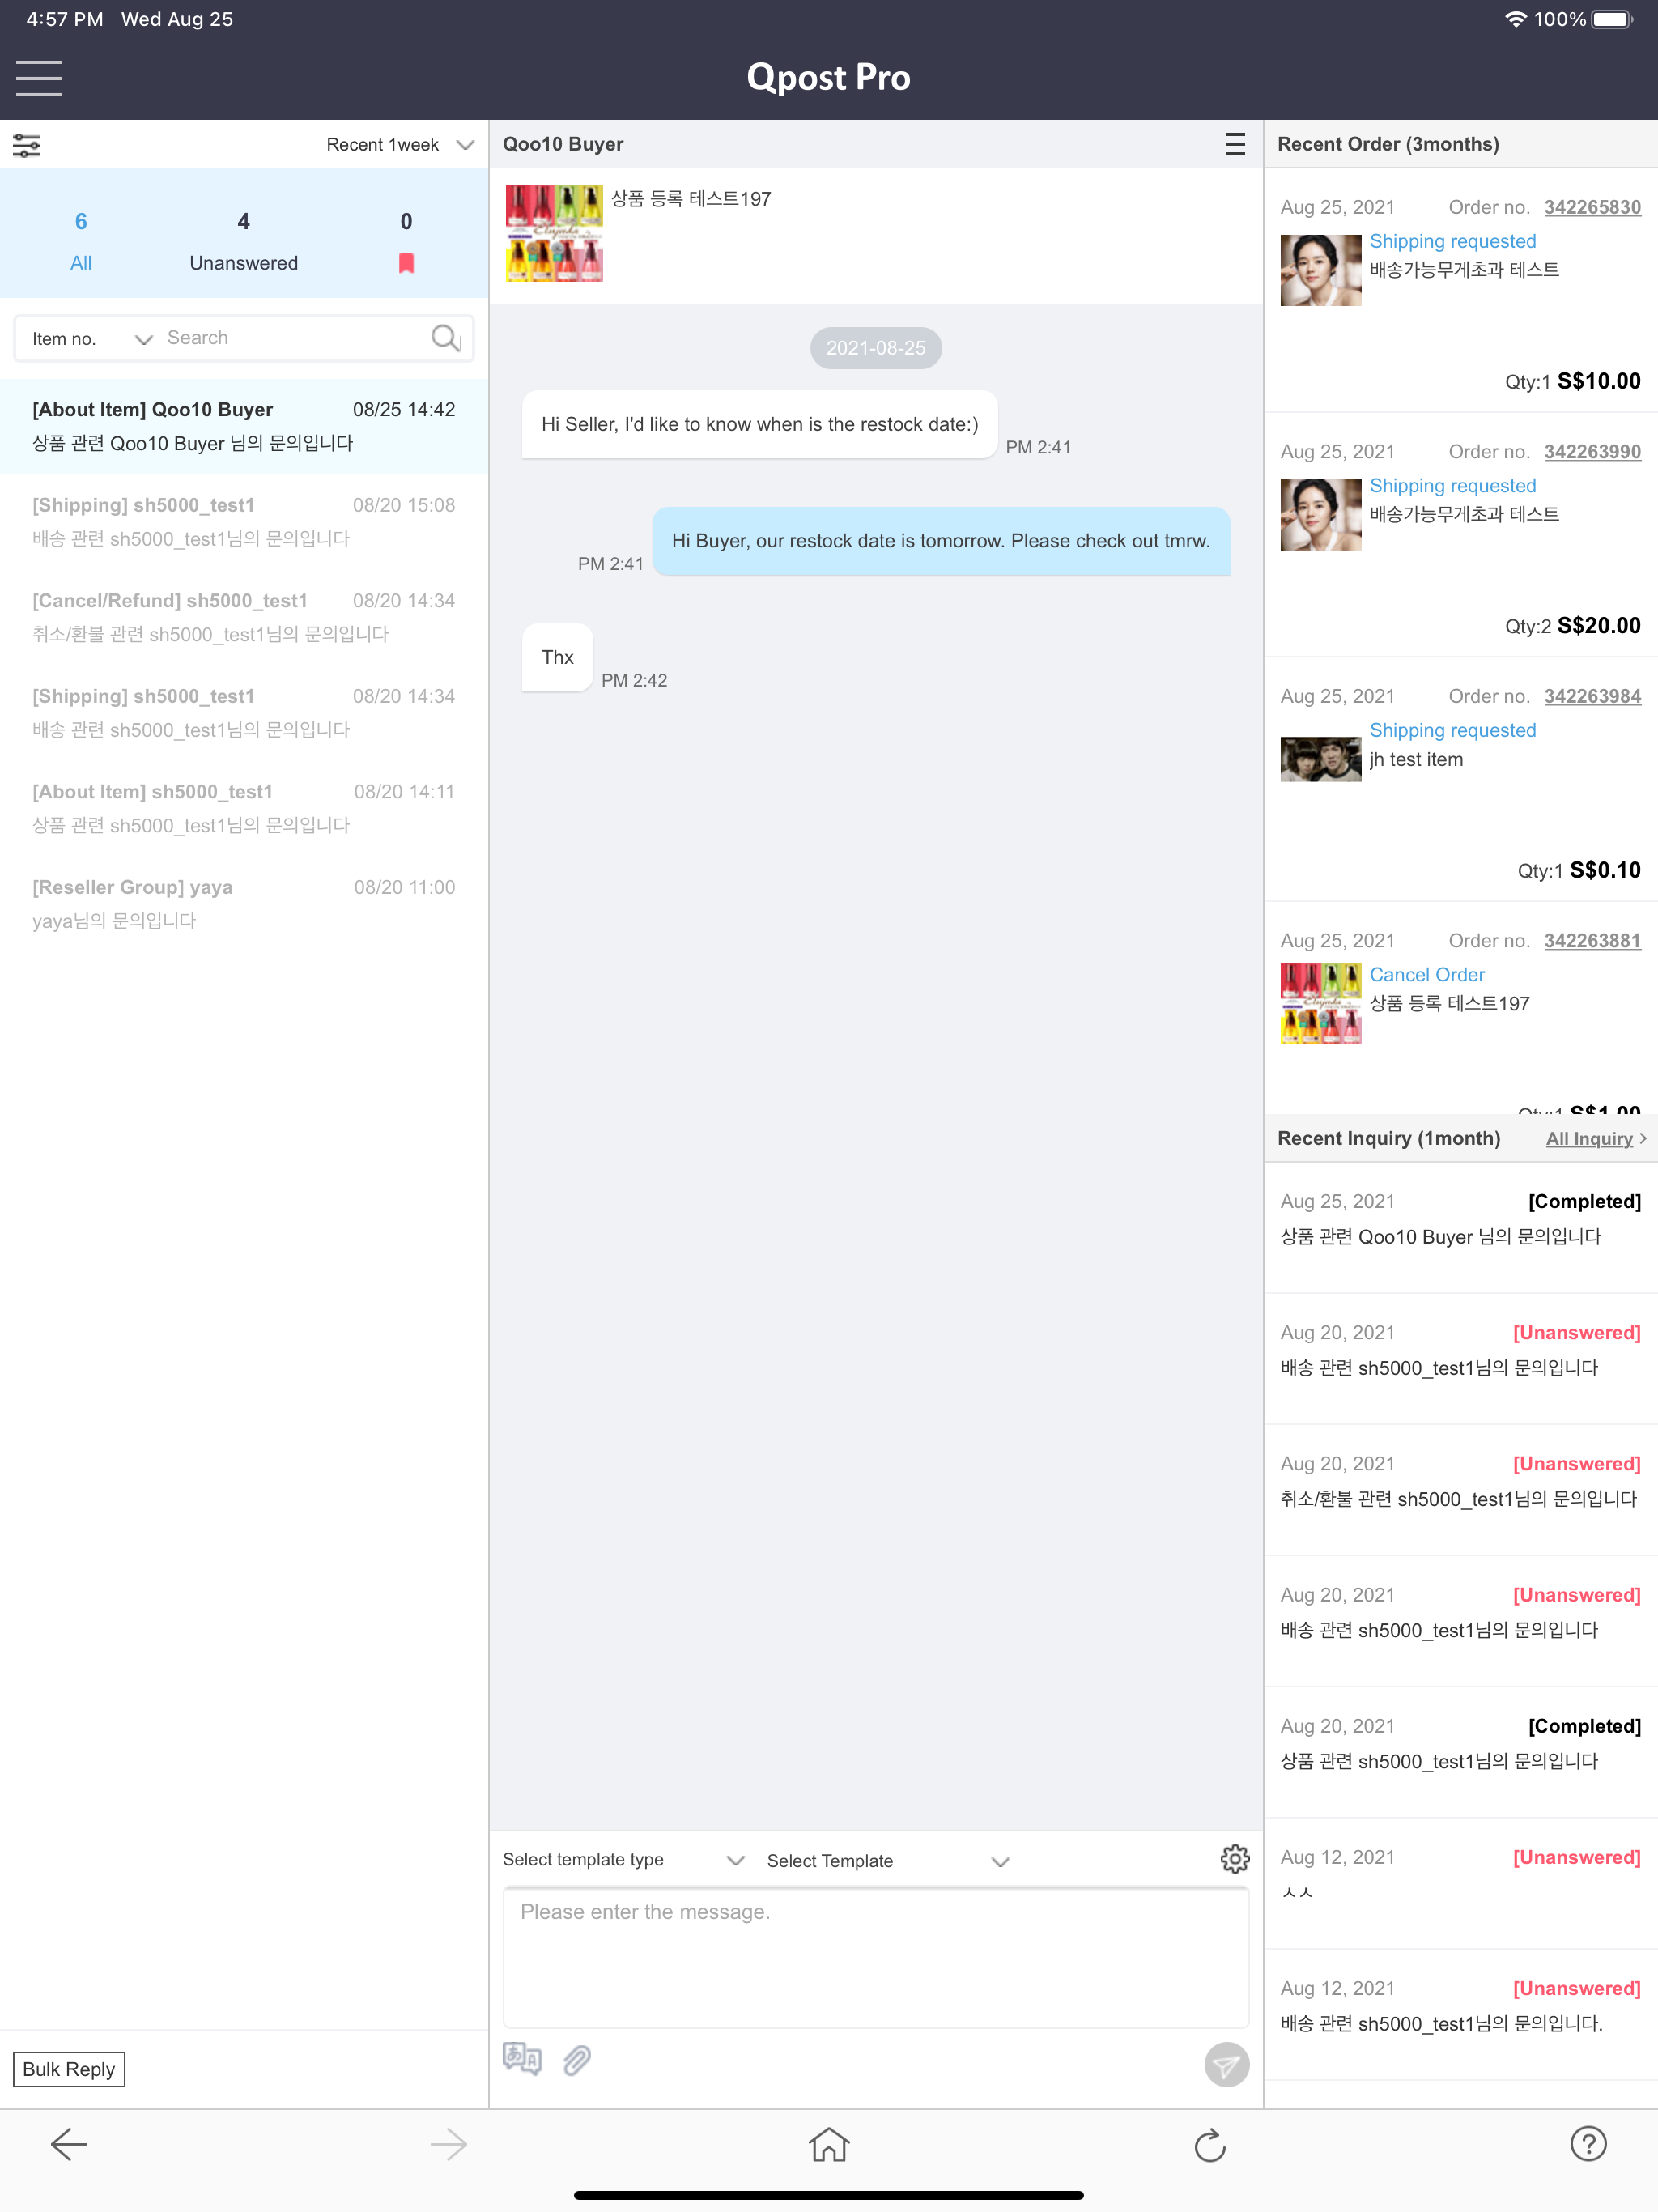Open the Item no. search type dropdown
This screenshot has width=1658, height=2212.
point(91,339)
